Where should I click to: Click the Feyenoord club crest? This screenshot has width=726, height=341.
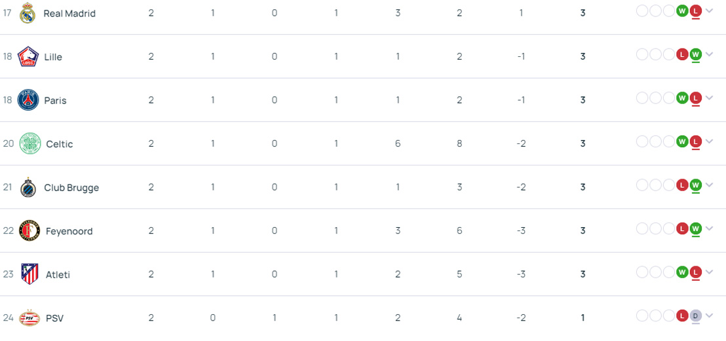pyautogui.click(x=29, y=230)
